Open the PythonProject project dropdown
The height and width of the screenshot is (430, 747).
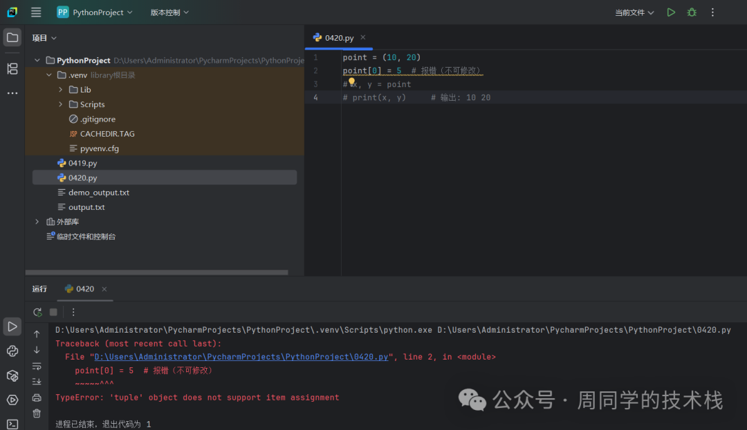click(94, 12)
